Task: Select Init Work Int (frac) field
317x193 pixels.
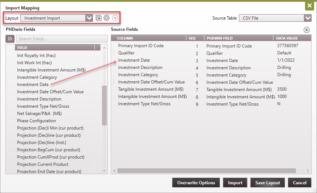Action: [x=34, y=63]
